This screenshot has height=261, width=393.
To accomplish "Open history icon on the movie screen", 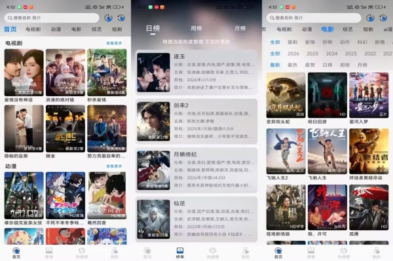I will [383, 18].
